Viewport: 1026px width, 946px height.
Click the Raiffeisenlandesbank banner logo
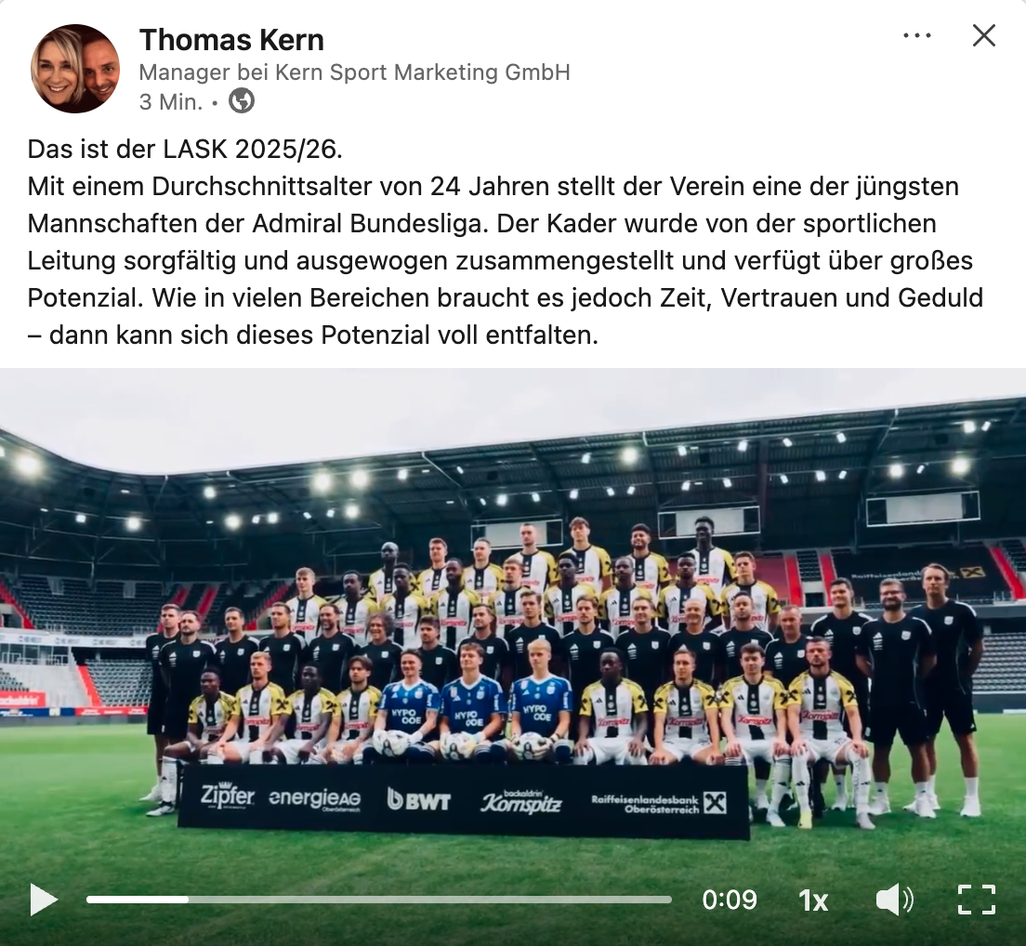tap(659, 804)
